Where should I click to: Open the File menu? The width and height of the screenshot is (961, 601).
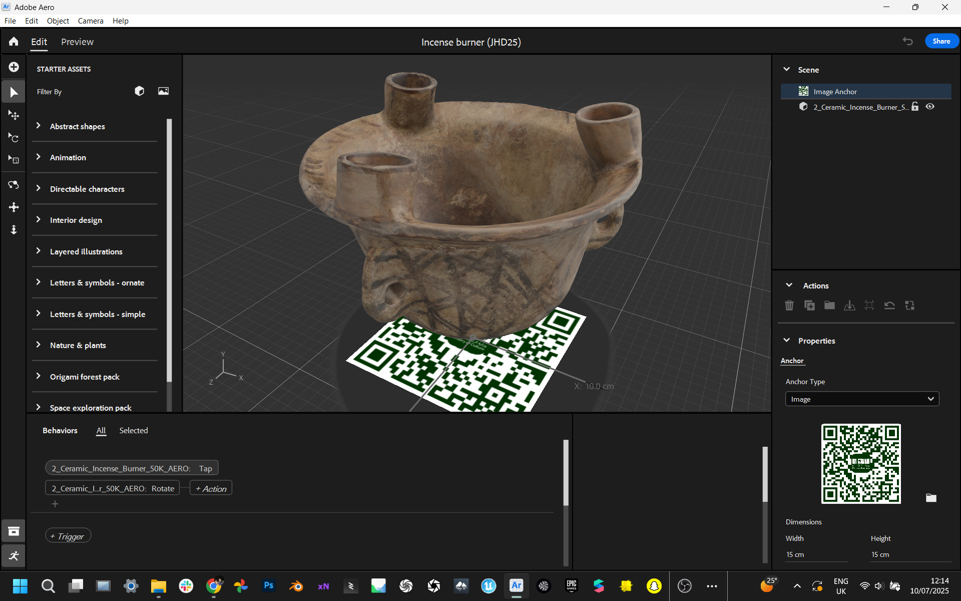coord(10,21)
